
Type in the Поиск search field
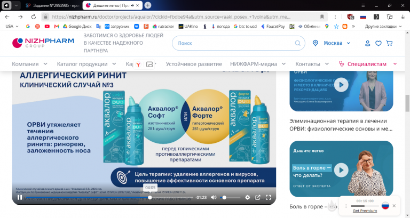[x=238, y=43]
